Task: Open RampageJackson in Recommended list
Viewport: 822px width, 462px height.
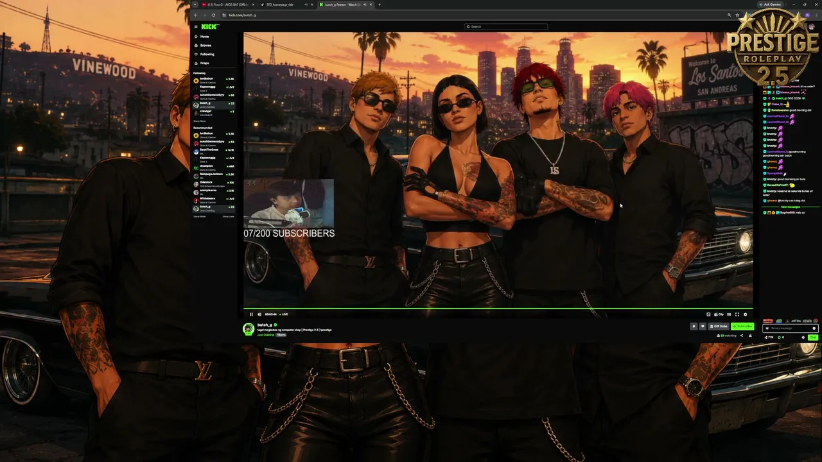Action: pyautogui.click(x=215, y=175)
